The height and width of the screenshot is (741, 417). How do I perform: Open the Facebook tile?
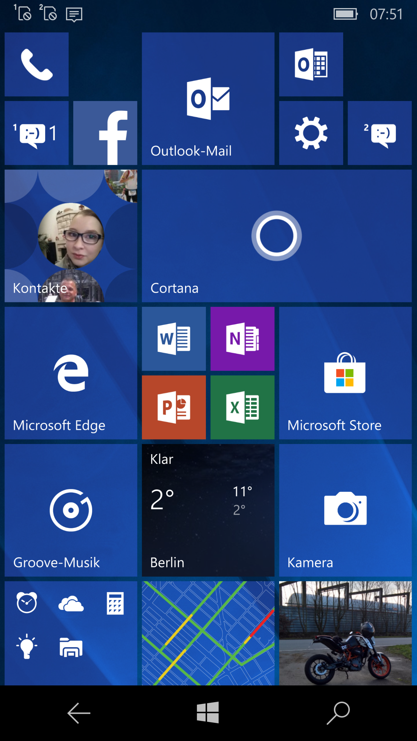(105, 133)
